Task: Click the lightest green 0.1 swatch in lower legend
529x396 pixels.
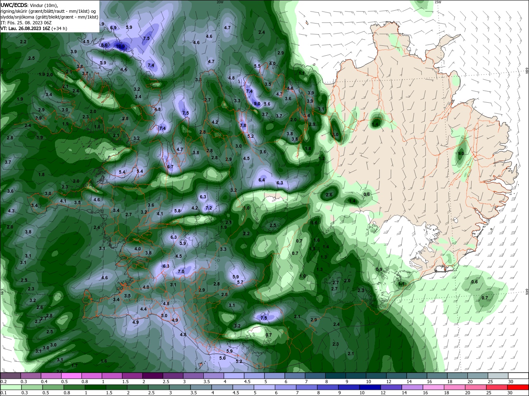Action: point(11,388)
